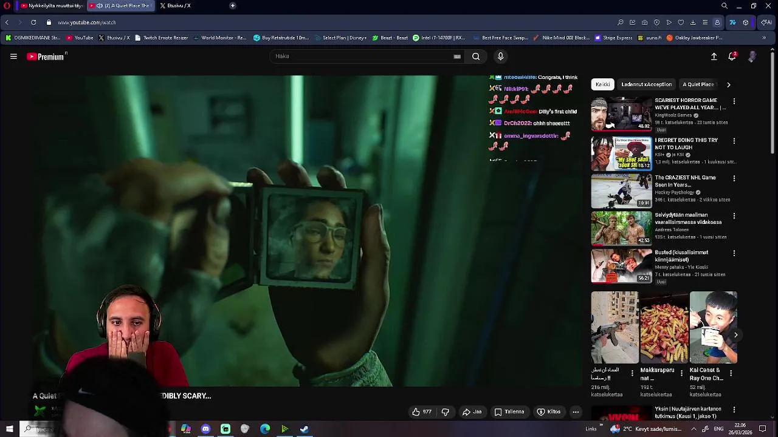This screenshot has width=778, height=437.
Task: Open options for I REGRET DOING THIS
Action: click(x=734, y=141)
